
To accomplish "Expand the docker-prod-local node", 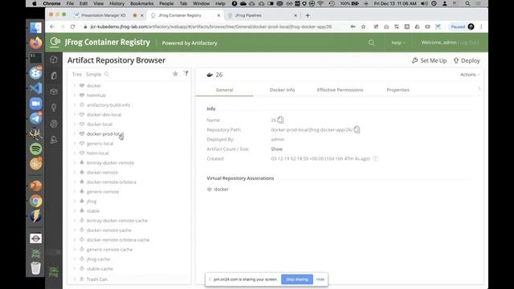I will [x=75, y=134].
